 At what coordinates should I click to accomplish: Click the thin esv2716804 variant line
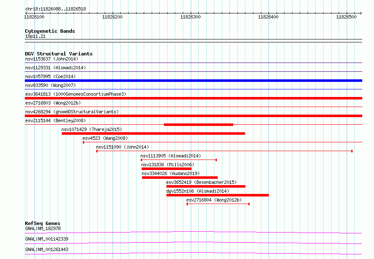pyautogui.click(x=218, y=204)
